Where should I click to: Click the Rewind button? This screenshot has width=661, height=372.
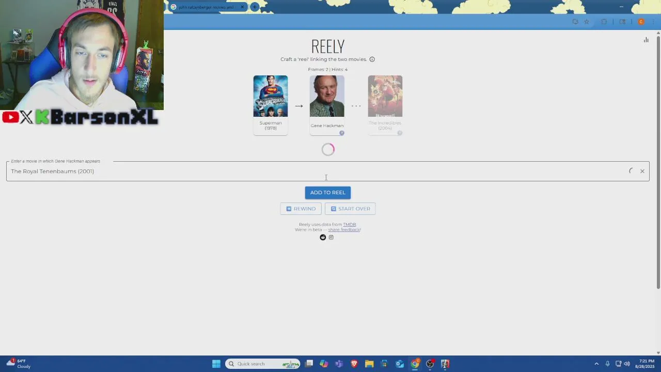(301, 209)
